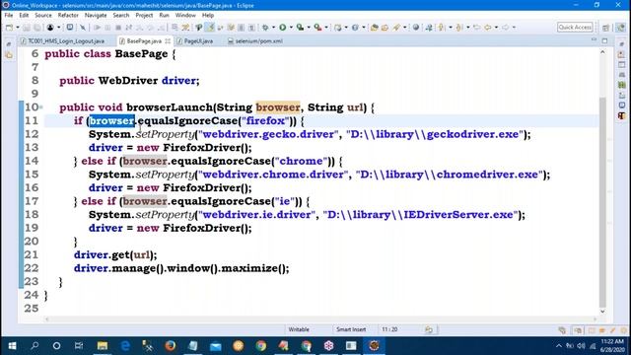Viewport: 631px width, 355px height.
Task: Click the Last Edit Location arrow
Action: pos(477,28)
